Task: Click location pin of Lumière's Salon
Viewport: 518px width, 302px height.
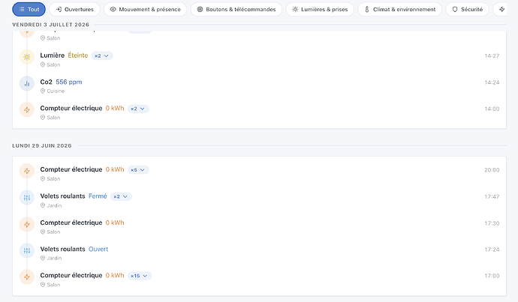Action: pos(43,64)
